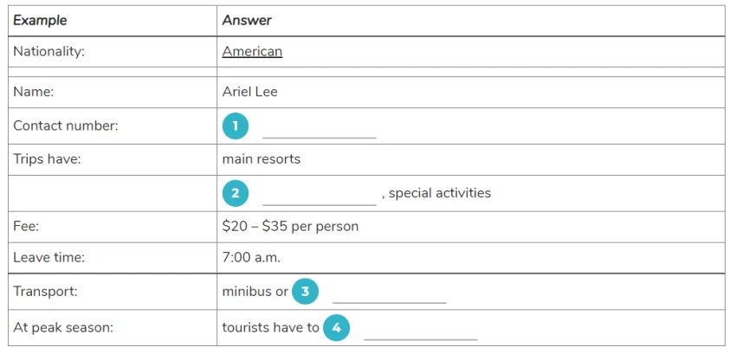Click the At peak season label
736x354 pixels.
[x=63, y=327]
